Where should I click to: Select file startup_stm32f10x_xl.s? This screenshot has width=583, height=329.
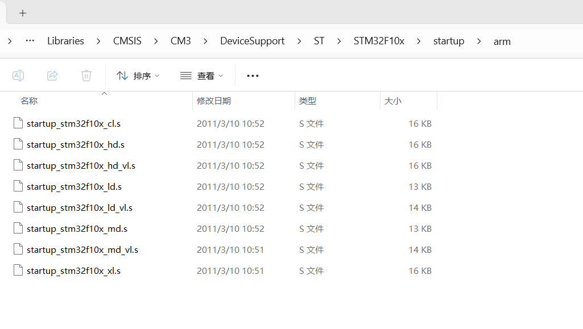coord(73,270)
